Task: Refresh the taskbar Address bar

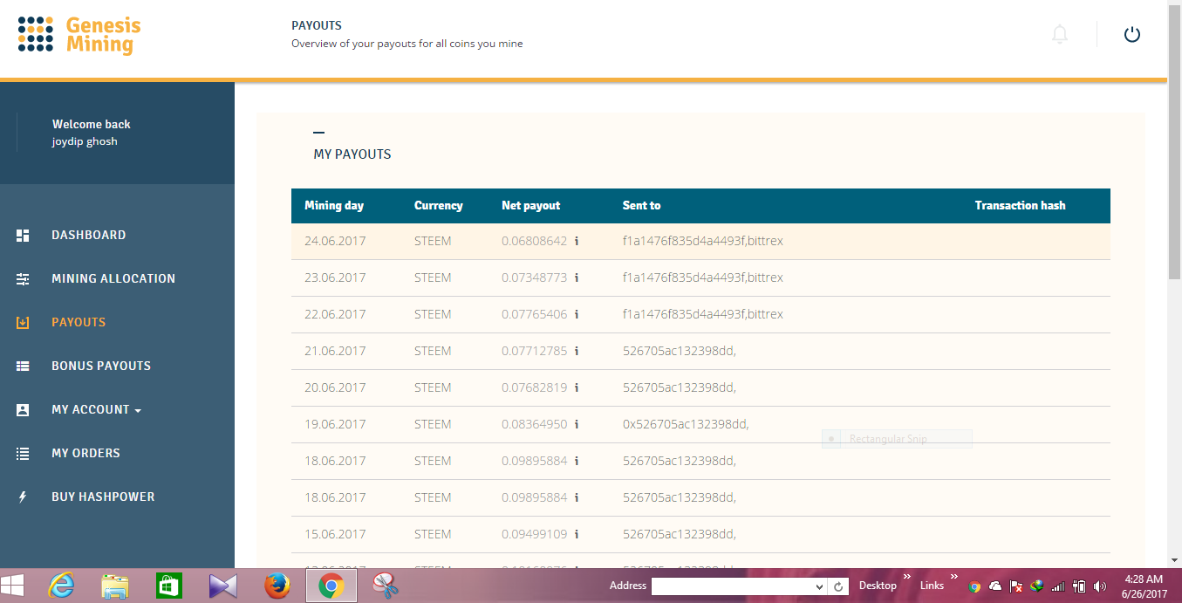Action: tap(838, 587)
